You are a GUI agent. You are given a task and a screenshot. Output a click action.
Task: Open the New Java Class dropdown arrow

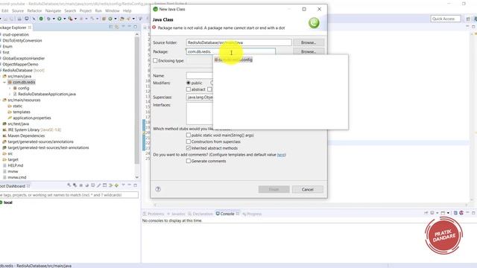[116, 19]
